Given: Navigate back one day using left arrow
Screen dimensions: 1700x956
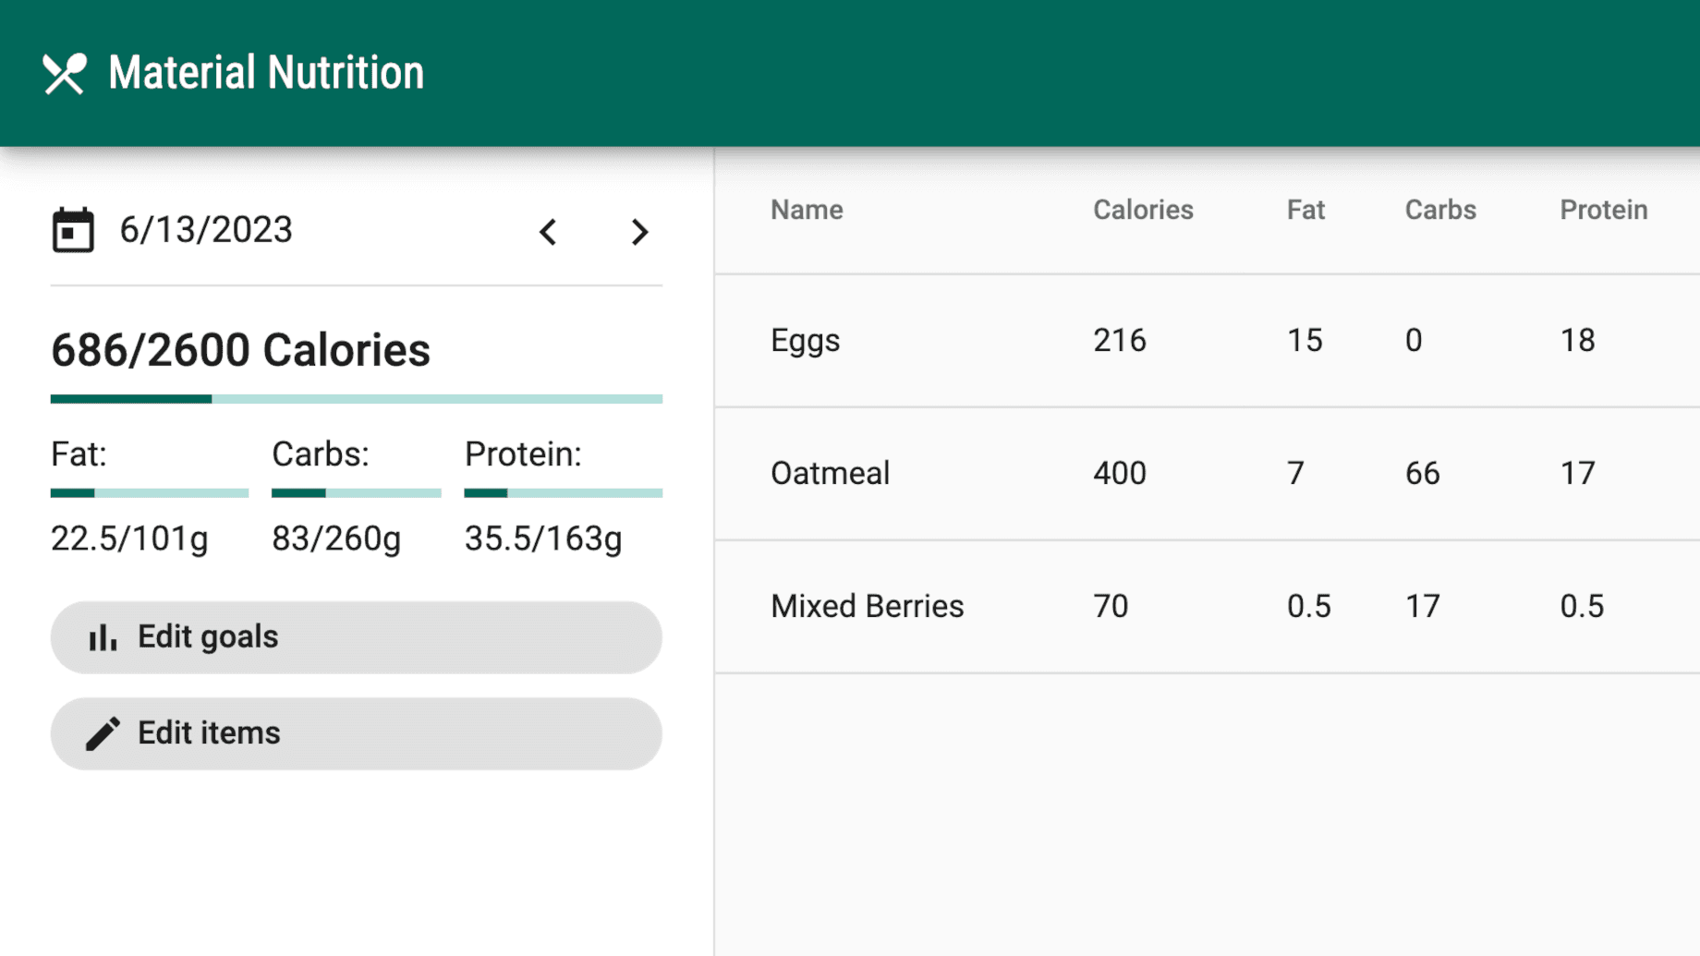Looking at the screenshot, I should (547, 233).
